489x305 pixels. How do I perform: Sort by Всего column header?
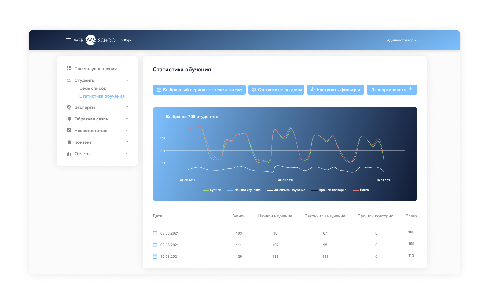coord(411,216)
